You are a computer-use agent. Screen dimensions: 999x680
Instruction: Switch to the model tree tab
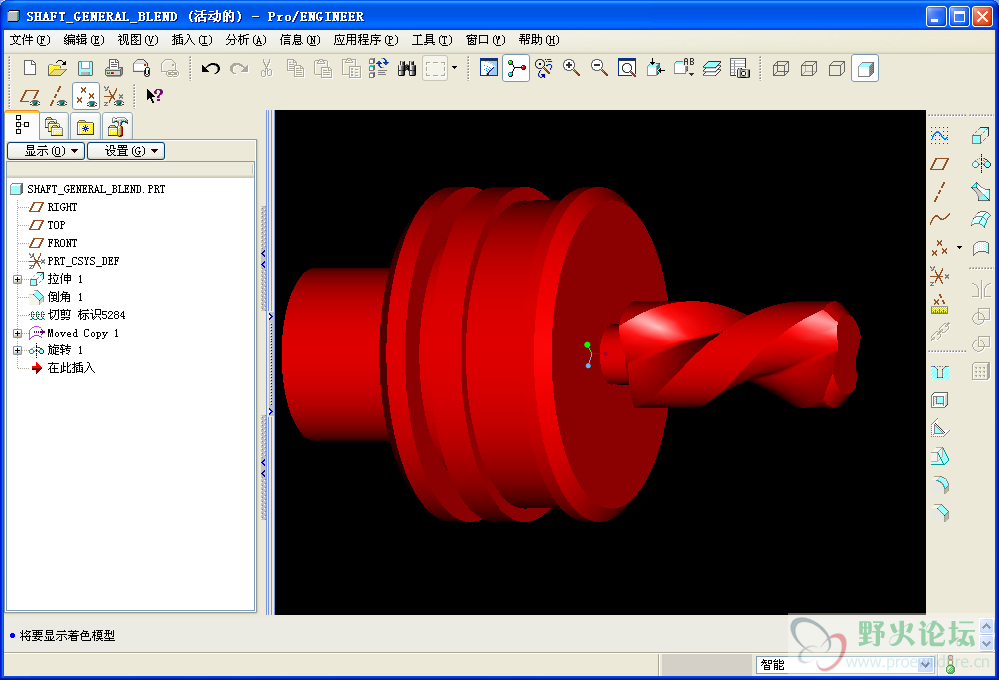point(22,125)
